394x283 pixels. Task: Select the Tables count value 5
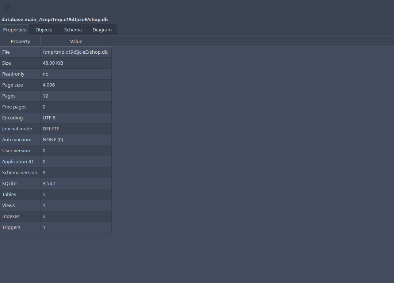click(76, 194)
